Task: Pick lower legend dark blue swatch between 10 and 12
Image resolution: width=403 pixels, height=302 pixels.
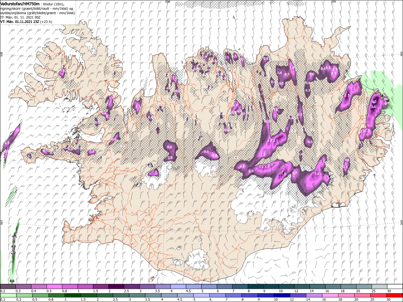Action: point(281,295)
